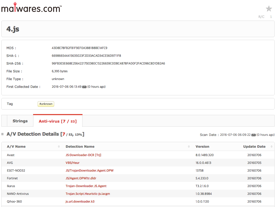Viewport: 276px width, 207px height.
Task: Open JS/TrojanDownloader.Agent.OPW detection link
Action: (x=90, y=170)
